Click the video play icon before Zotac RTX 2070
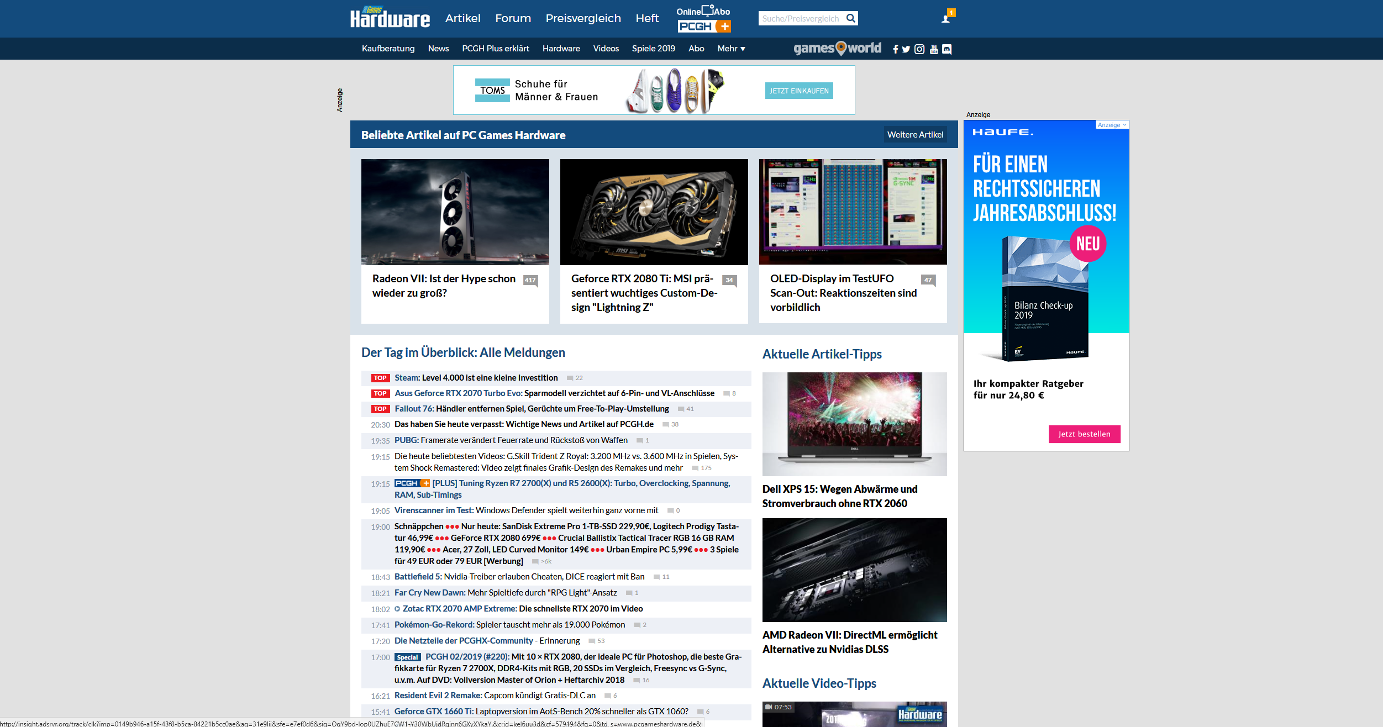The image size is (1383, 727). (x=397, y=609)
